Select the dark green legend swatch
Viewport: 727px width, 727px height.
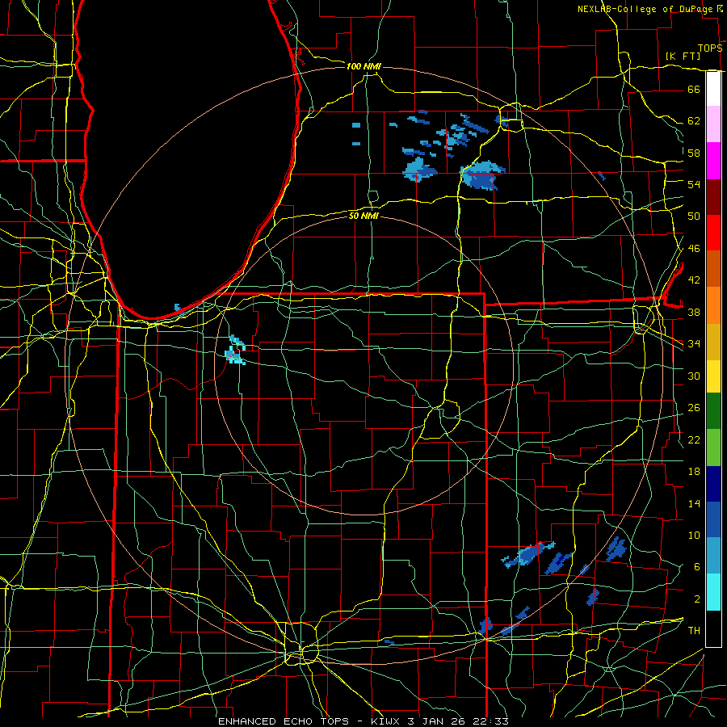pos(713,411)
